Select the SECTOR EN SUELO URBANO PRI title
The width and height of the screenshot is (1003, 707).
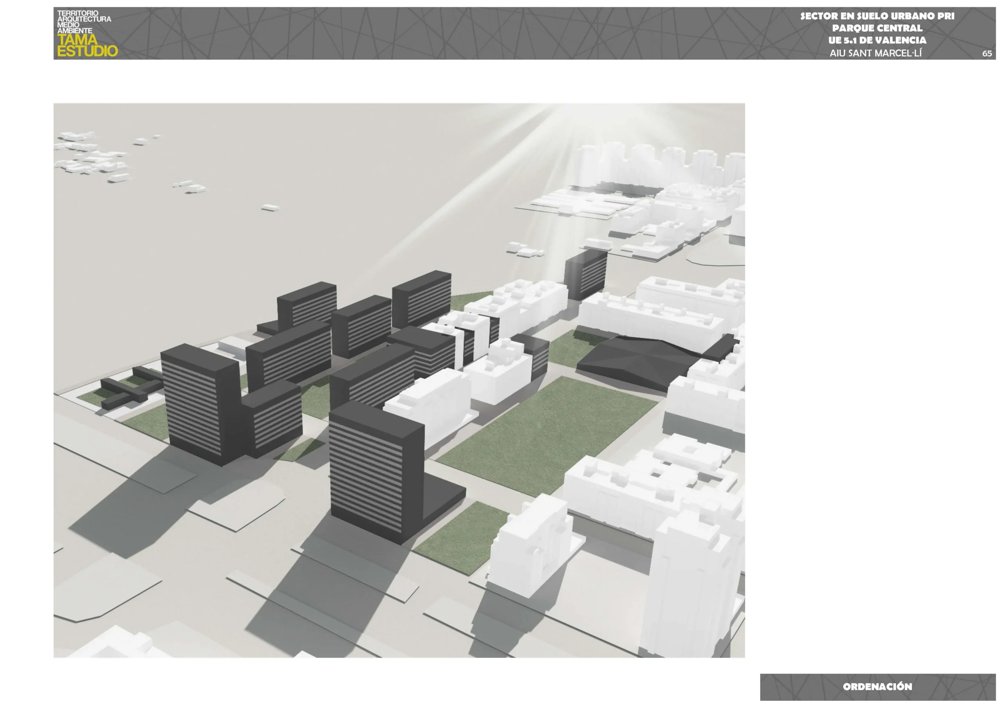coord(877,16)
